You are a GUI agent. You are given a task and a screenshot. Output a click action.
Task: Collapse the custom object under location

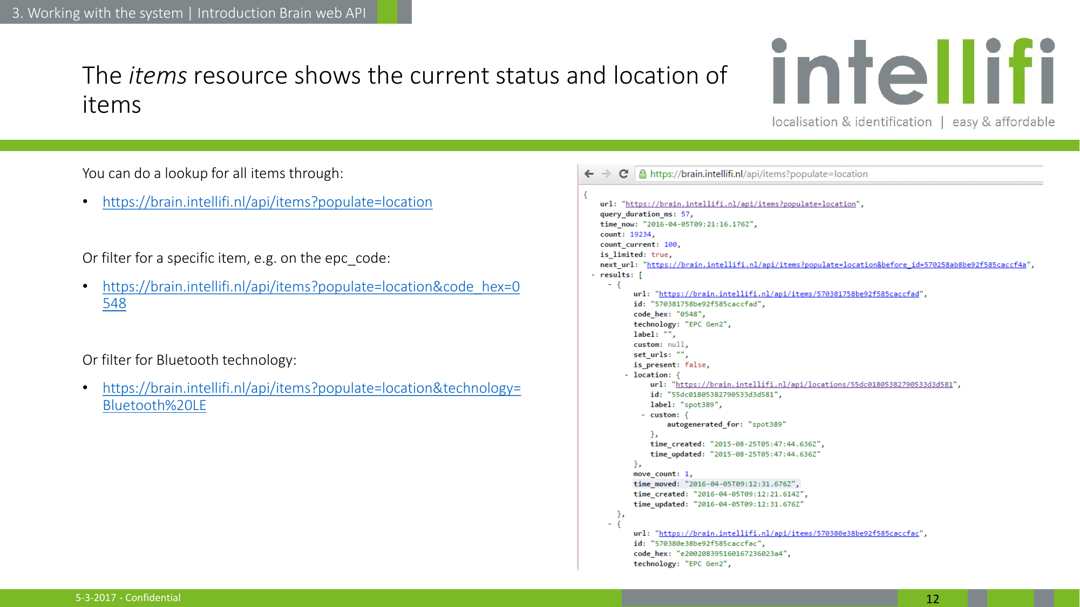click(x=643, y=415)
